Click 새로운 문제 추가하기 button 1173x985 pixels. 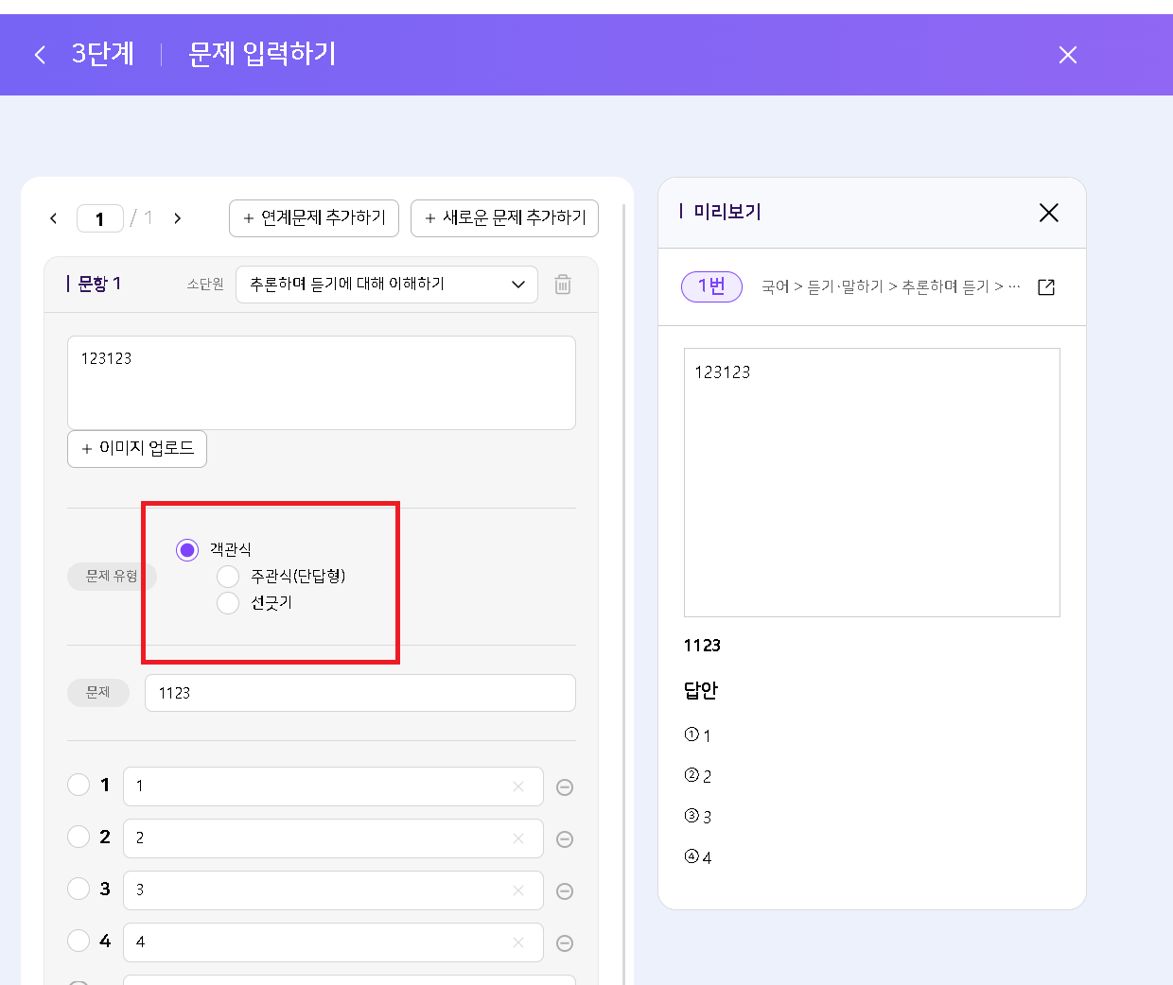(x=504, y=218)
